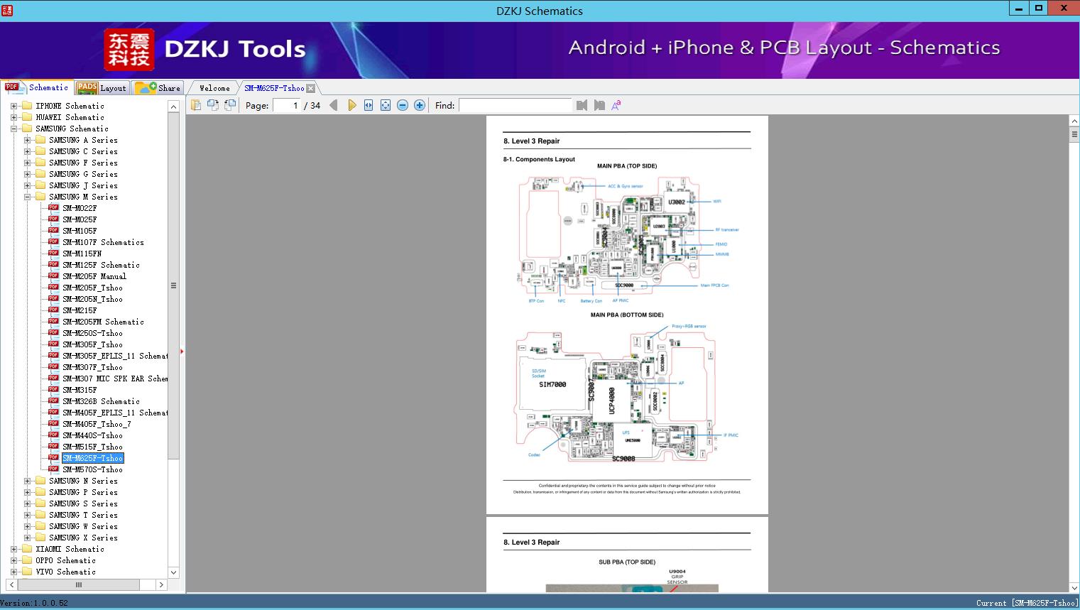Click the tree panel scroll-down arrow
Viewport: 1080px width, 610px height.
point(173,572)
